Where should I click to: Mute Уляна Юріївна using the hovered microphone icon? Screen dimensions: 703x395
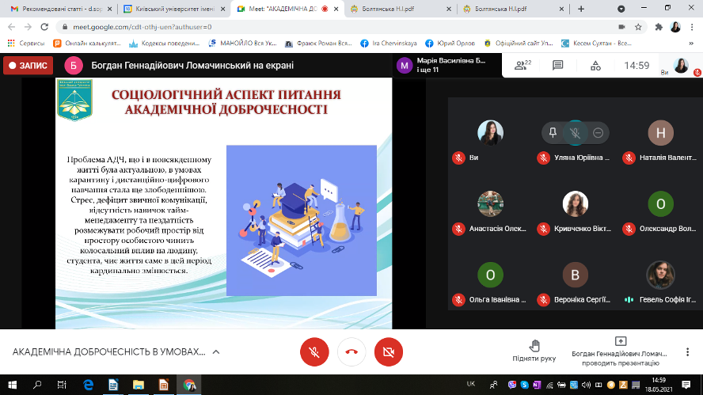click(x=576, y=133)
